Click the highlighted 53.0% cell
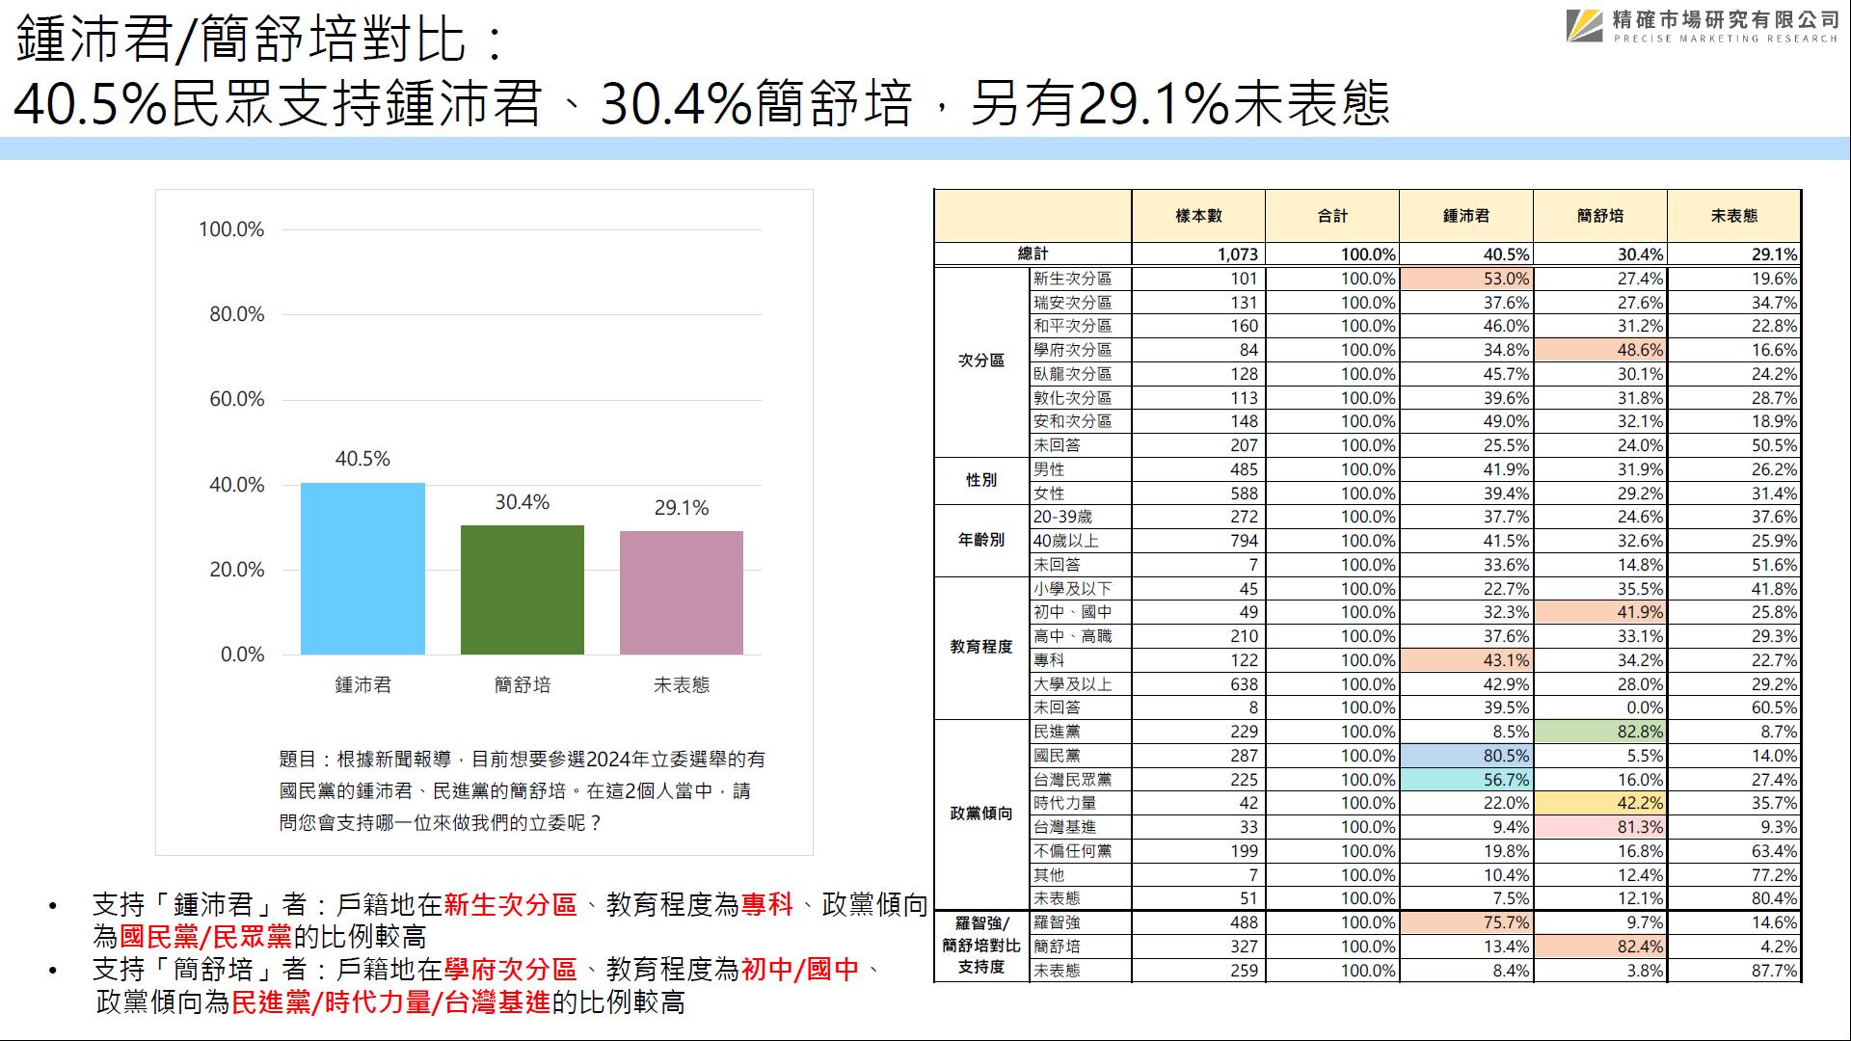The width and height of the screenshot is (1851, 1041). click(1465, 278)
